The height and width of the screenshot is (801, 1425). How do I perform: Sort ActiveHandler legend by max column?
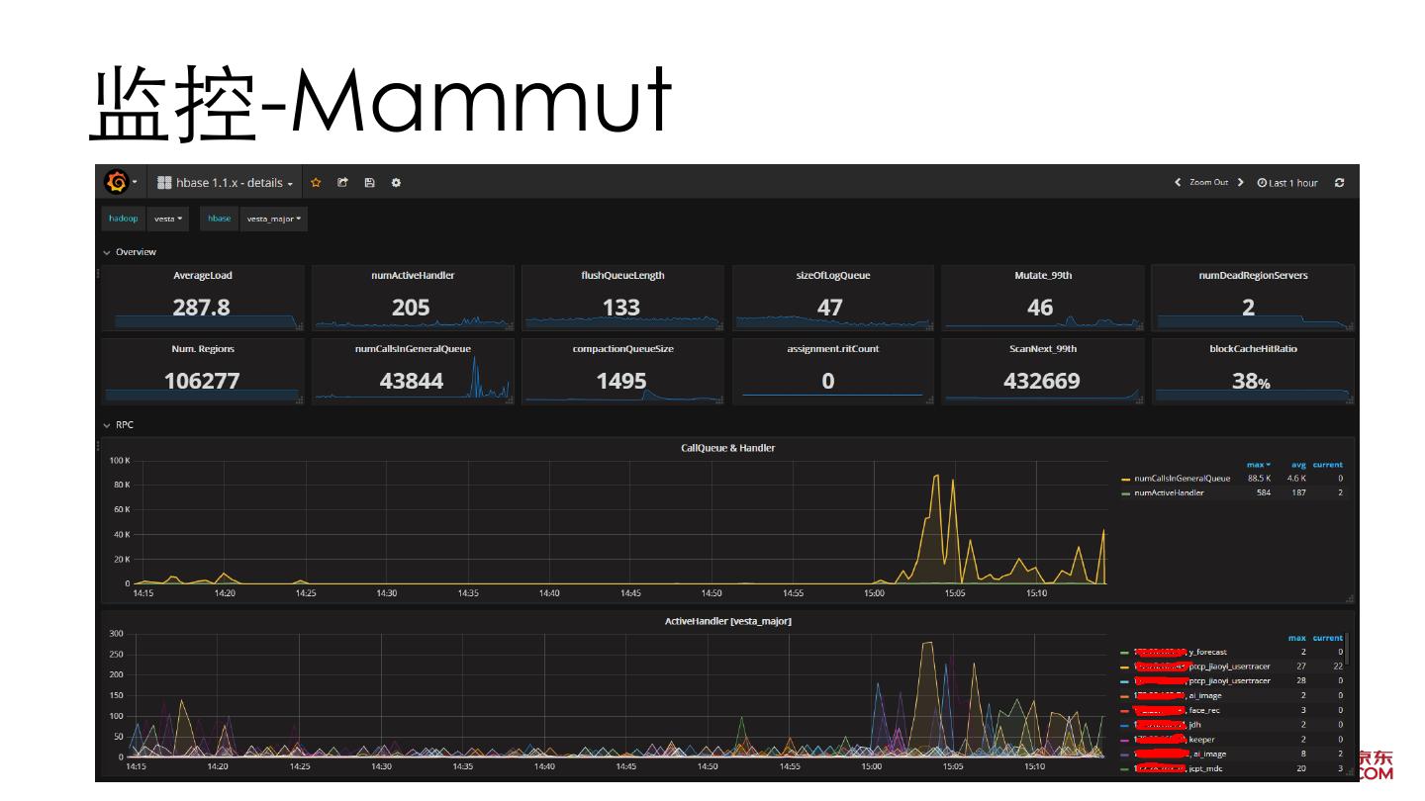coord(1297,639)
